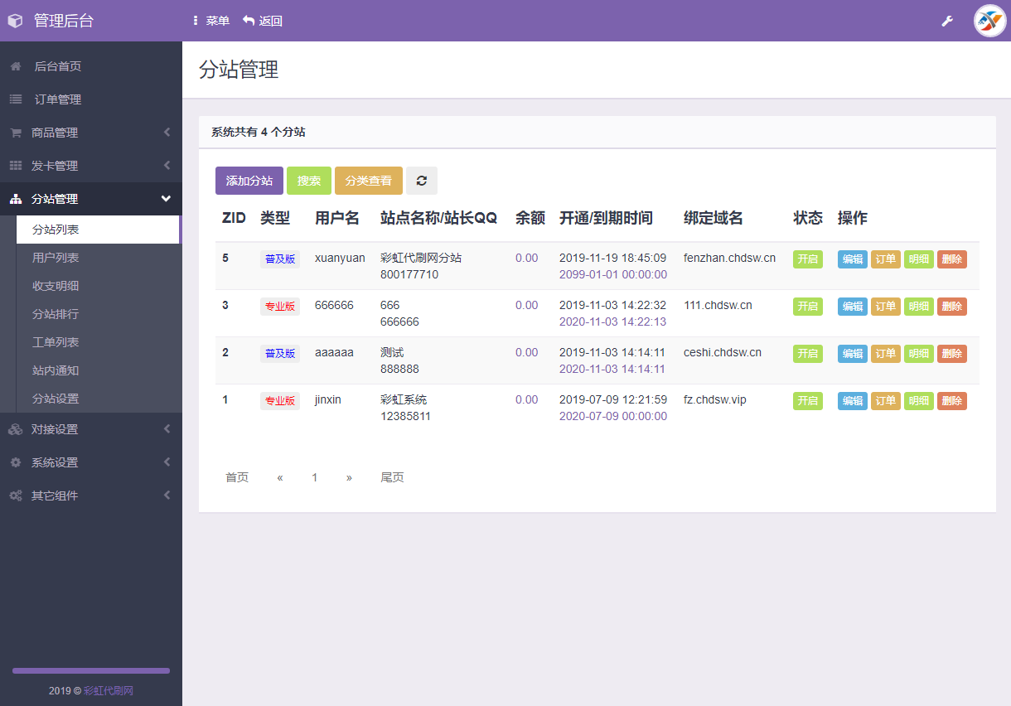Click the 添加分站 button
Viewport: 1011px width, 706px height.
[249, 180]
